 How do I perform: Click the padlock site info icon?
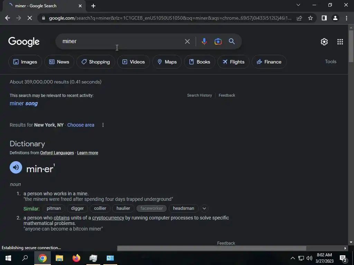44,18
